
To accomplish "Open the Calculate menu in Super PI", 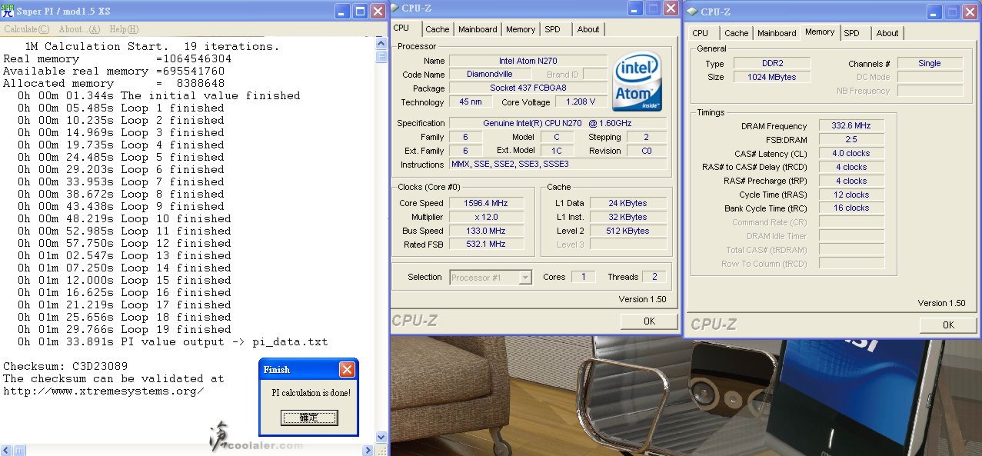I will (x=27, y=29).
